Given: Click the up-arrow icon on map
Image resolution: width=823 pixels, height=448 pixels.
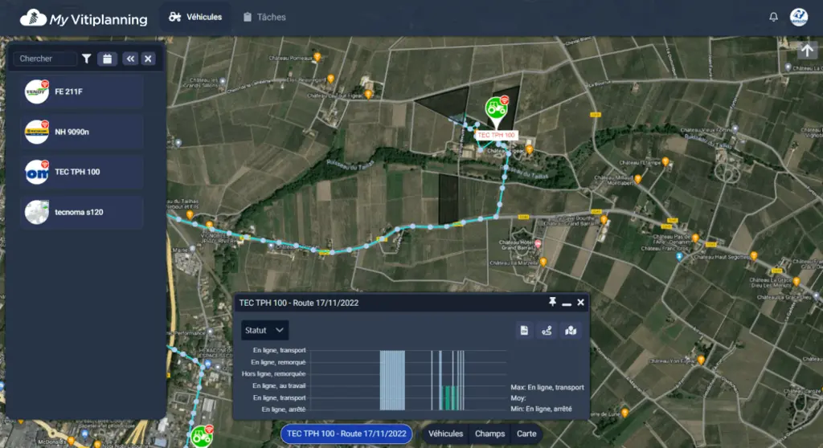Looking at the screenshot, I should 807,51.
